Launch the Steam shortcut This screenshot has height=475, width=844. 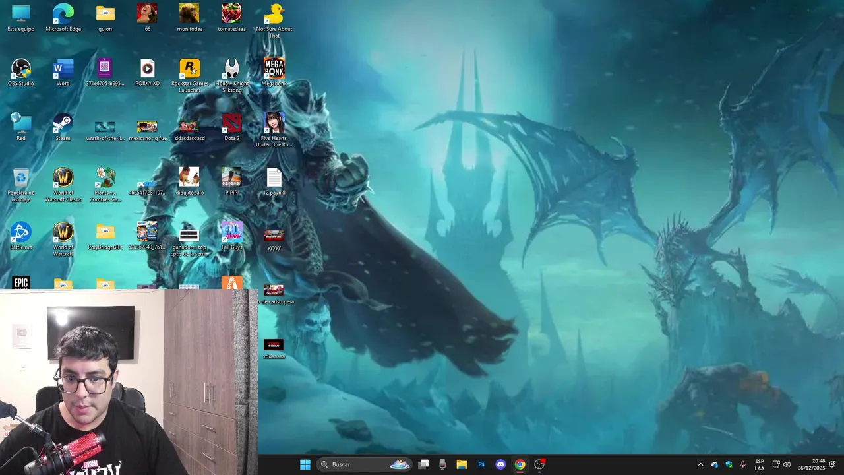point(63,127)
